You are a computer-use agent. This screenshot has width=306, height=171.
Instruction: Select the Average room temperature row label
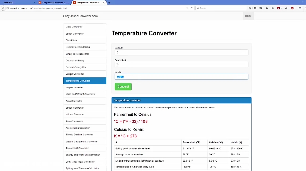coord(130,154)
